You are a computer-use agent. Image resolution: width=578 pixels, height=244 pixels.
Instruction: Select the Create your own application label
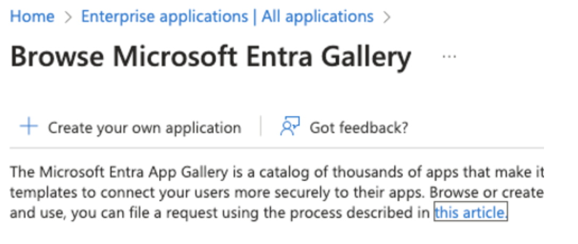coord(144,128)
